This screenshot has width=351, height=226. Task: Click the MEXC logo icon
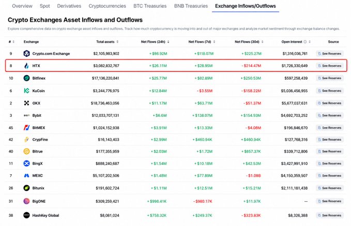tap(26, 176)
